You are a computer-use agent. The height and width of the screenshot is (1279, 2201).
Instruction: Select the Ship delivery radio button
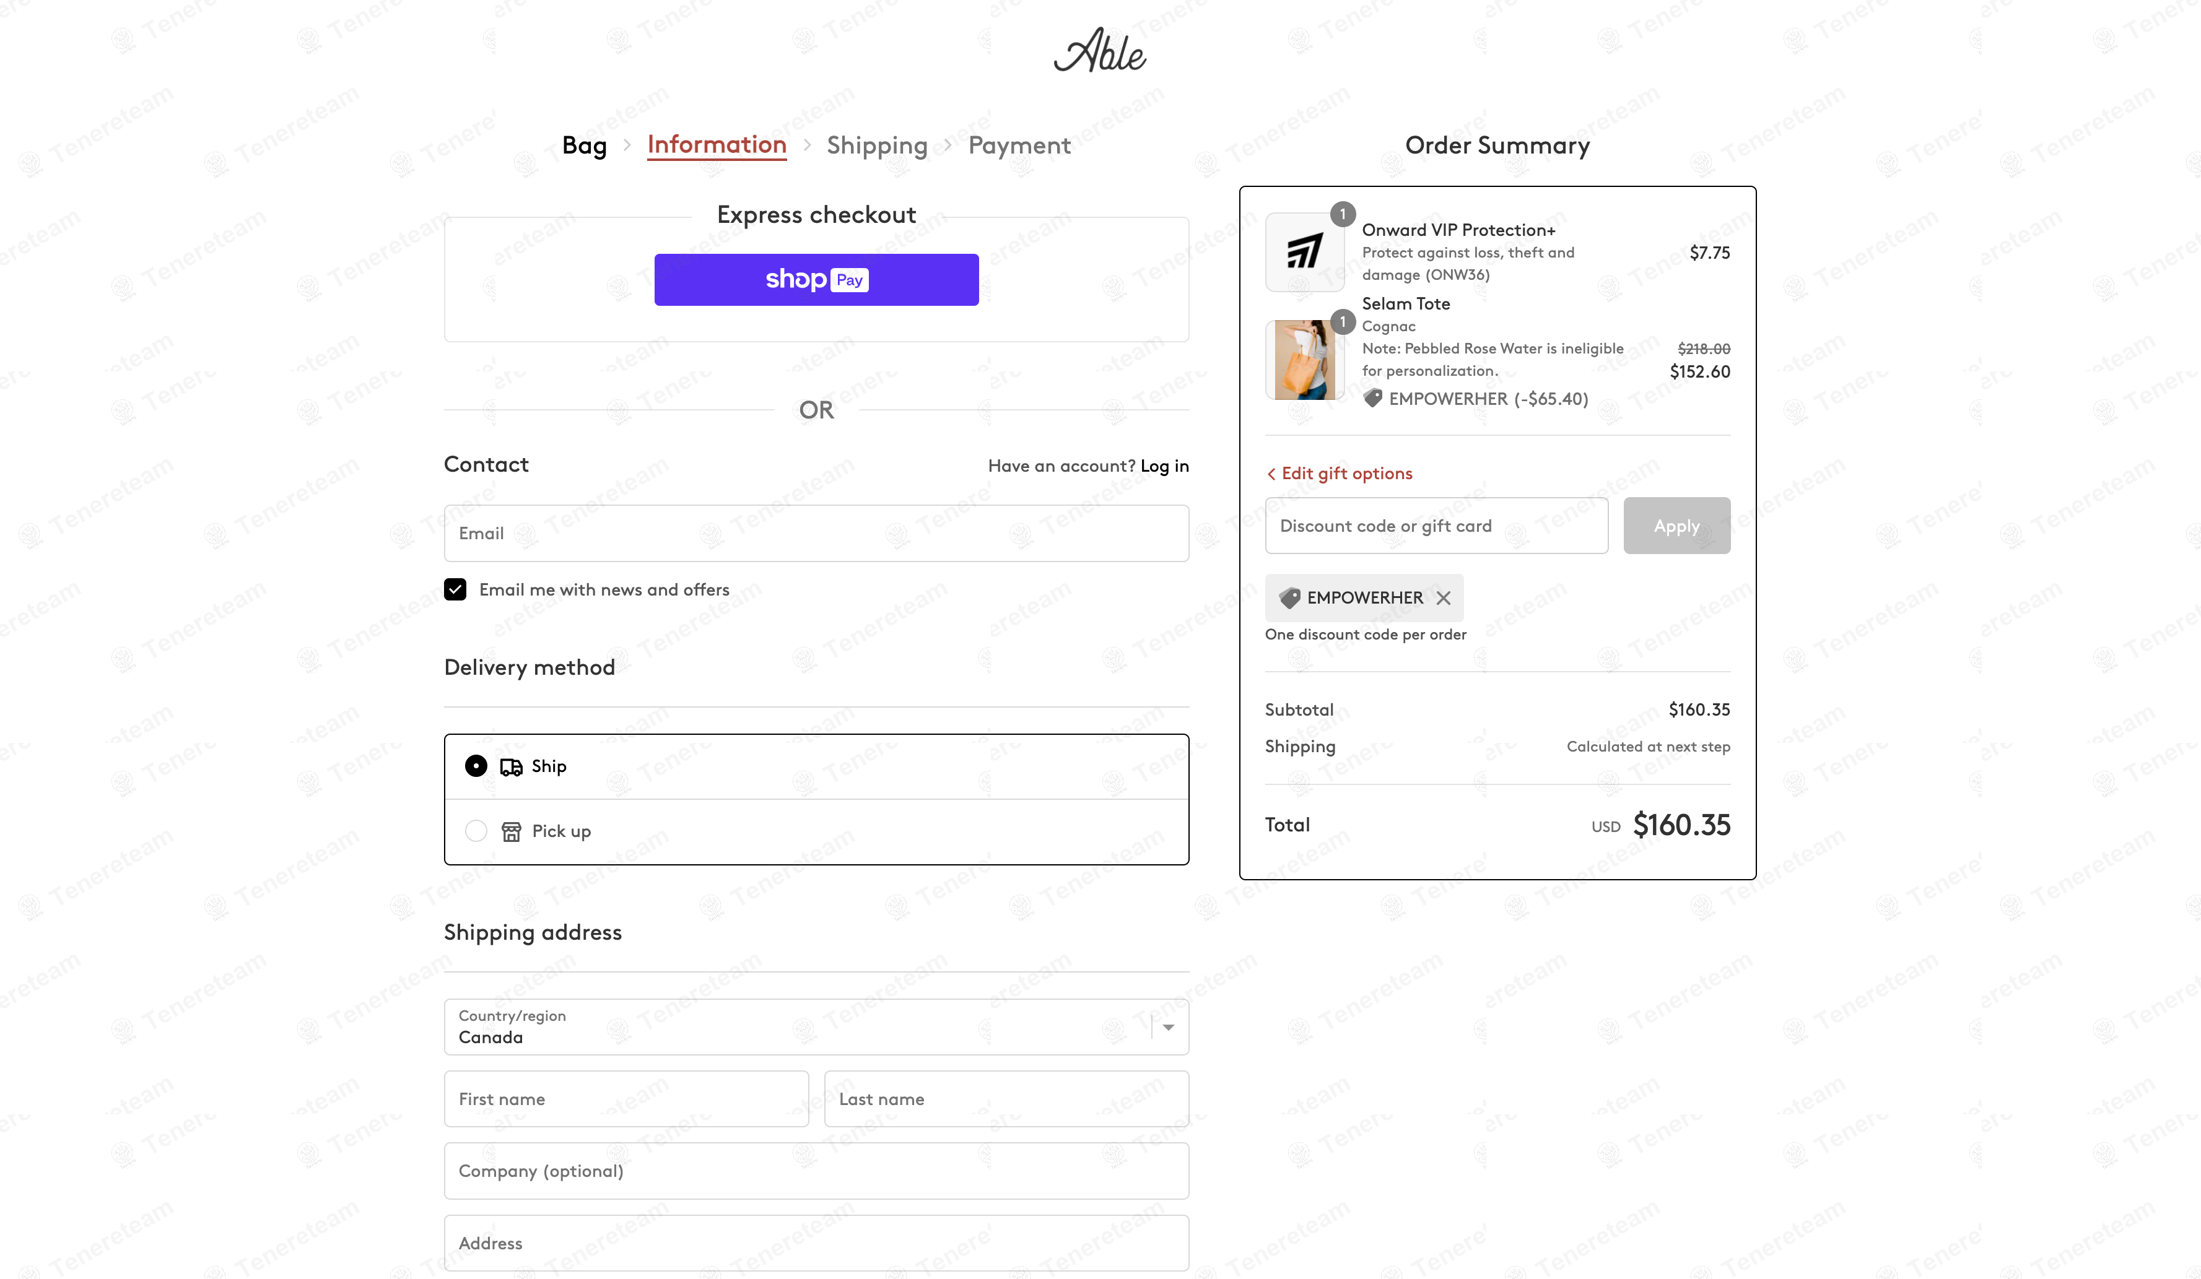pyautogui.click(x=476, y=766)
